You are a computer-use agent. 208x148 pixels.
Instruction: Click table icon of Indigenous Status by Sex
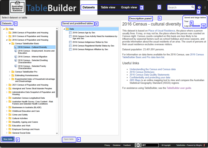[x=70, y=42]
